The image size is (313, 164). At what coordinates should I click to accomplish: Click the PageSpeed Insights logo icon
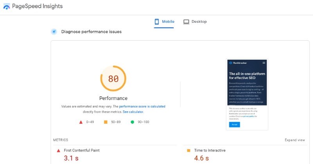6,6
